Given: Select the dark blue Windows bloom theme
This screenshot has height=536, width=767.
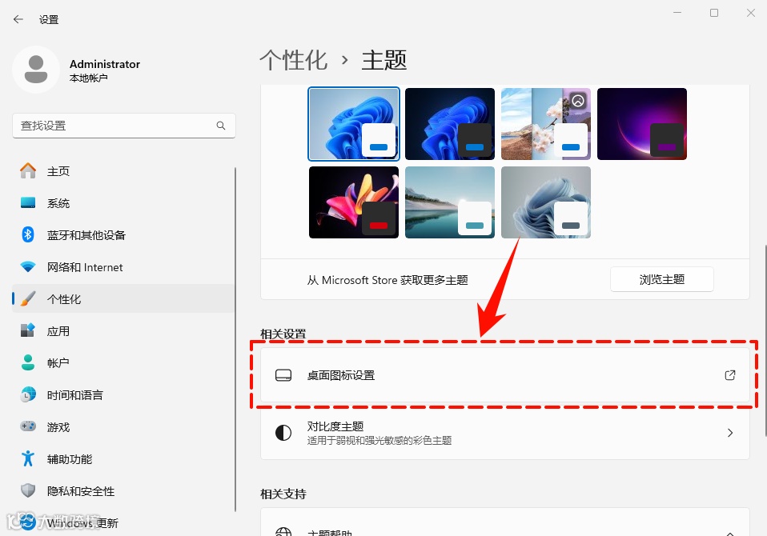Looking at the screenshot, I should pos(449,124).
